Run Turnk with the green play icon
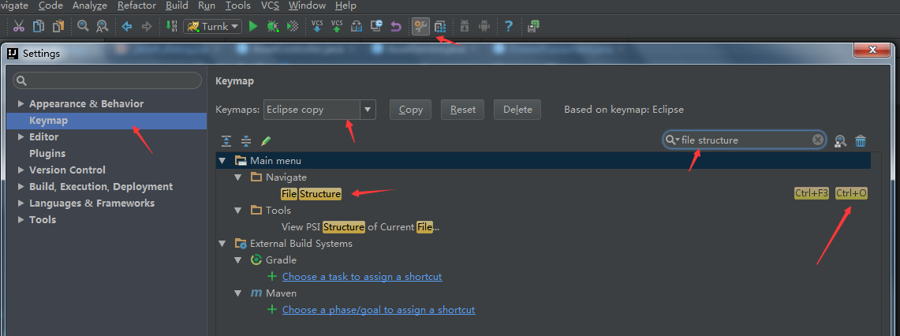This screenshot has height=336, width=900. tap(253, 26)
